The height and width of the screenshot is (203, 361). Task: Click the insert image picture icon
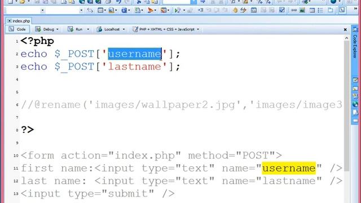(302, 10)
